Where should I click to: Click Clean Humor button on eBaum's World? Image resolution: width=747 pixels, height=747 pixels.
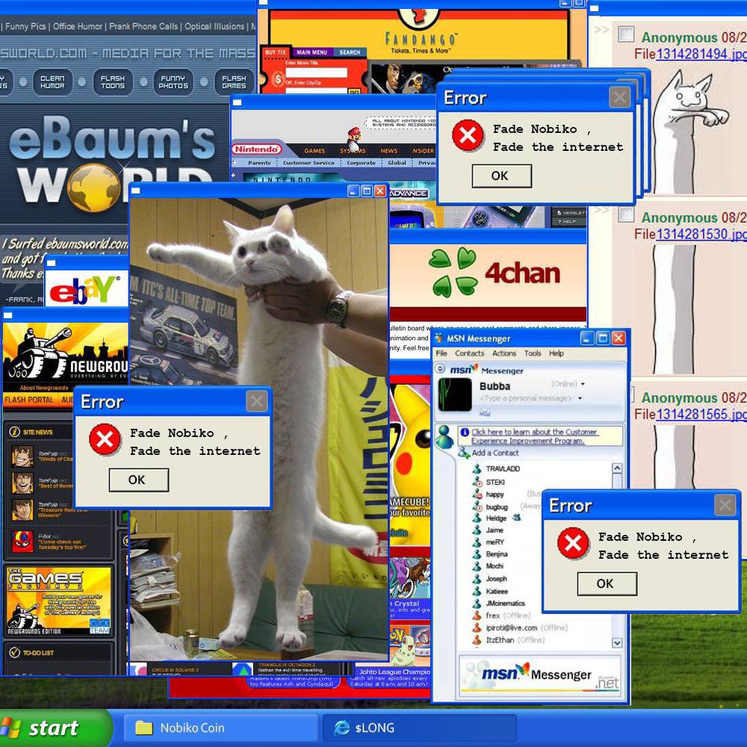pyautogui.click(x=52, y=82)
